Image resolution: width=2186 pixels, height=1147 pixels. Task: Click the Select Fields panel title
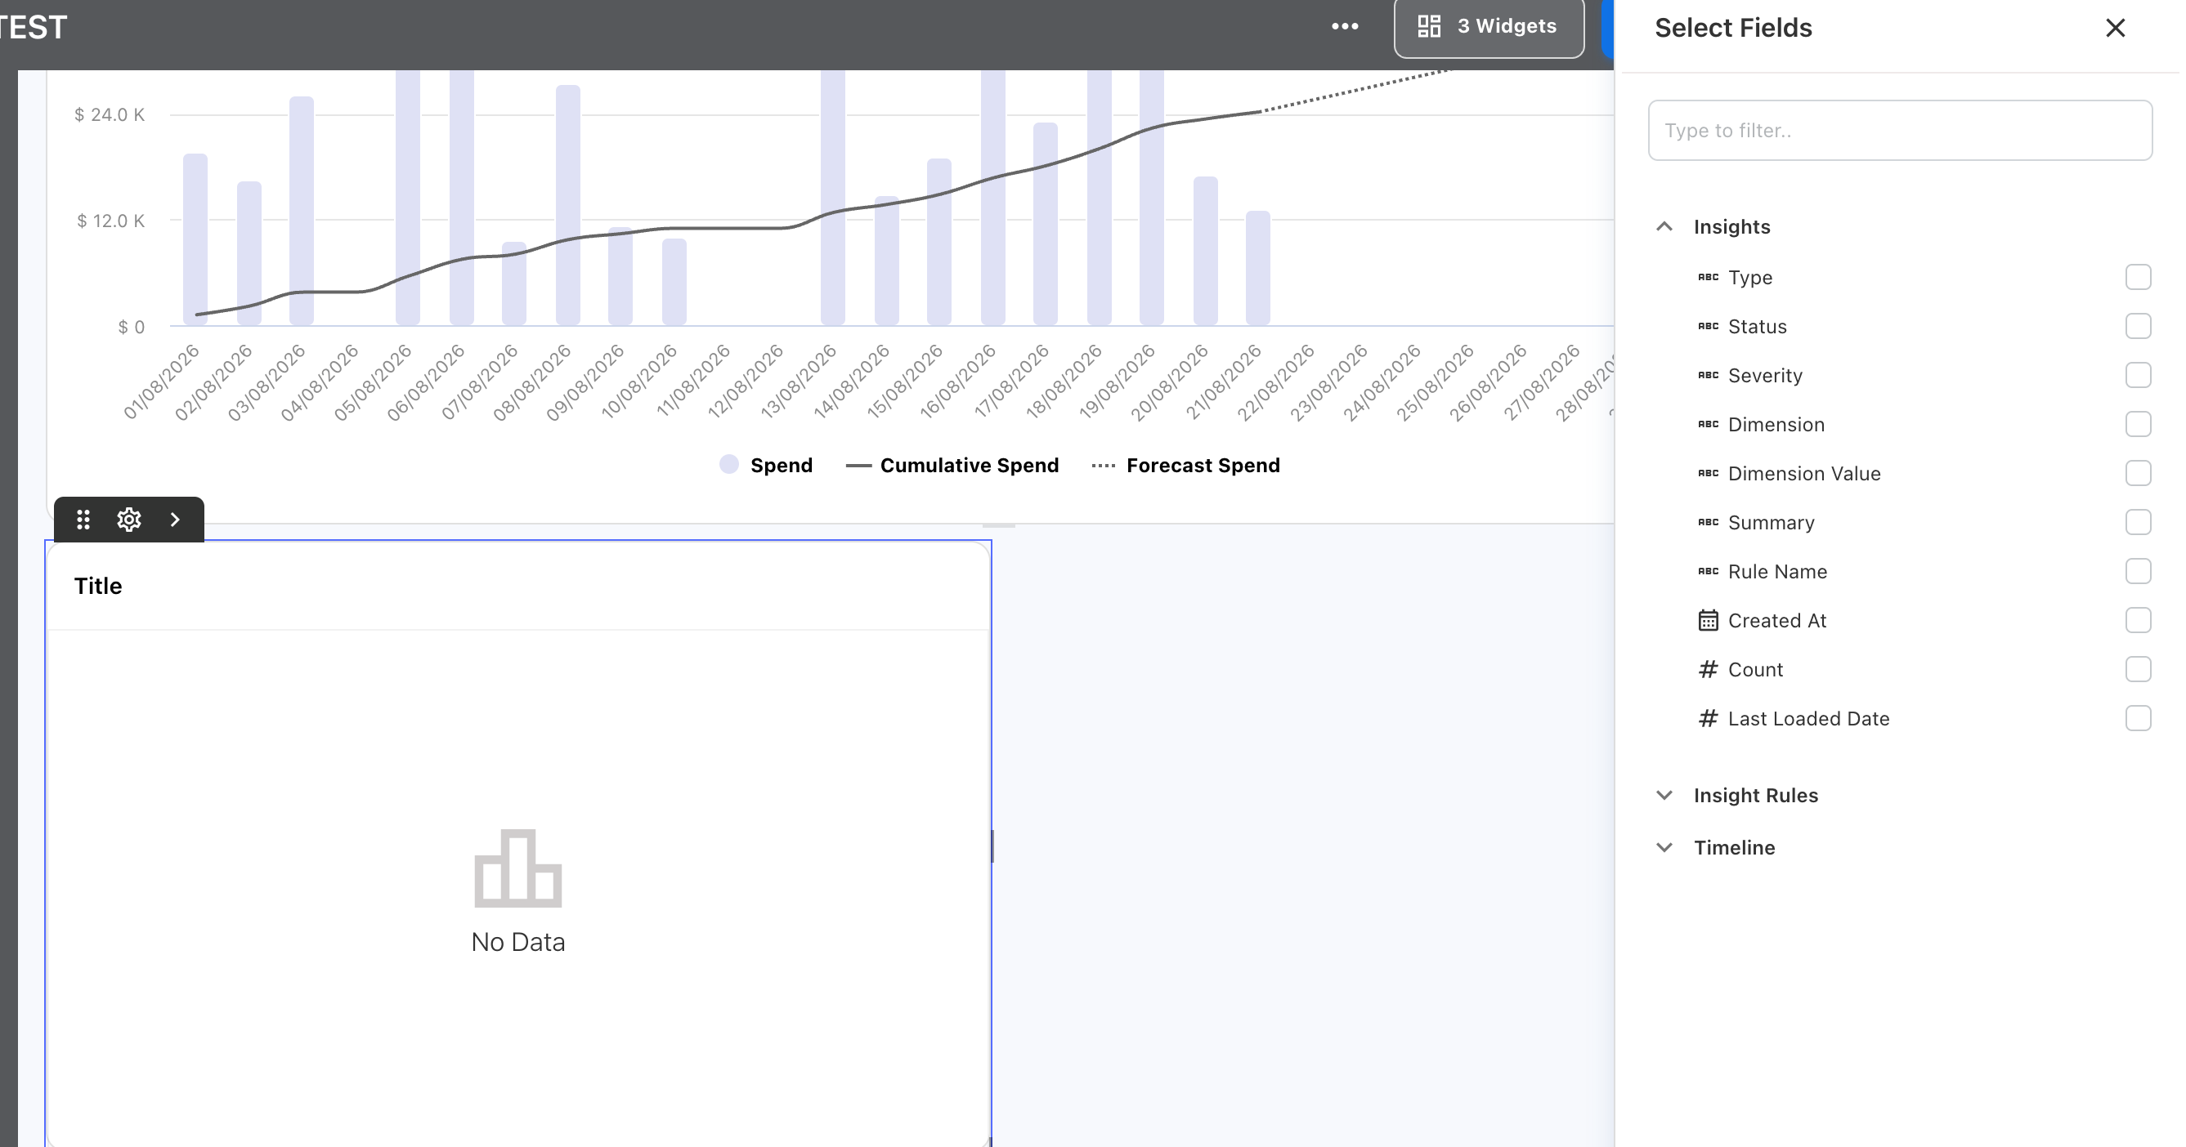click(x=1733, y=28)
